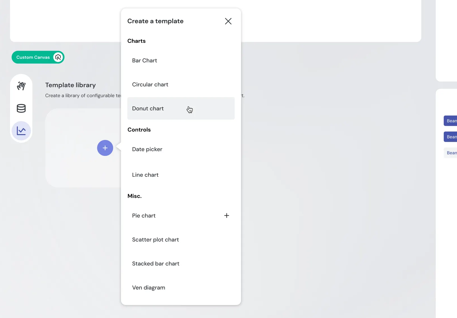Open the database section in sidebar
The height and width of the screenshot is (318, 457).
click(x=21, y=108)
